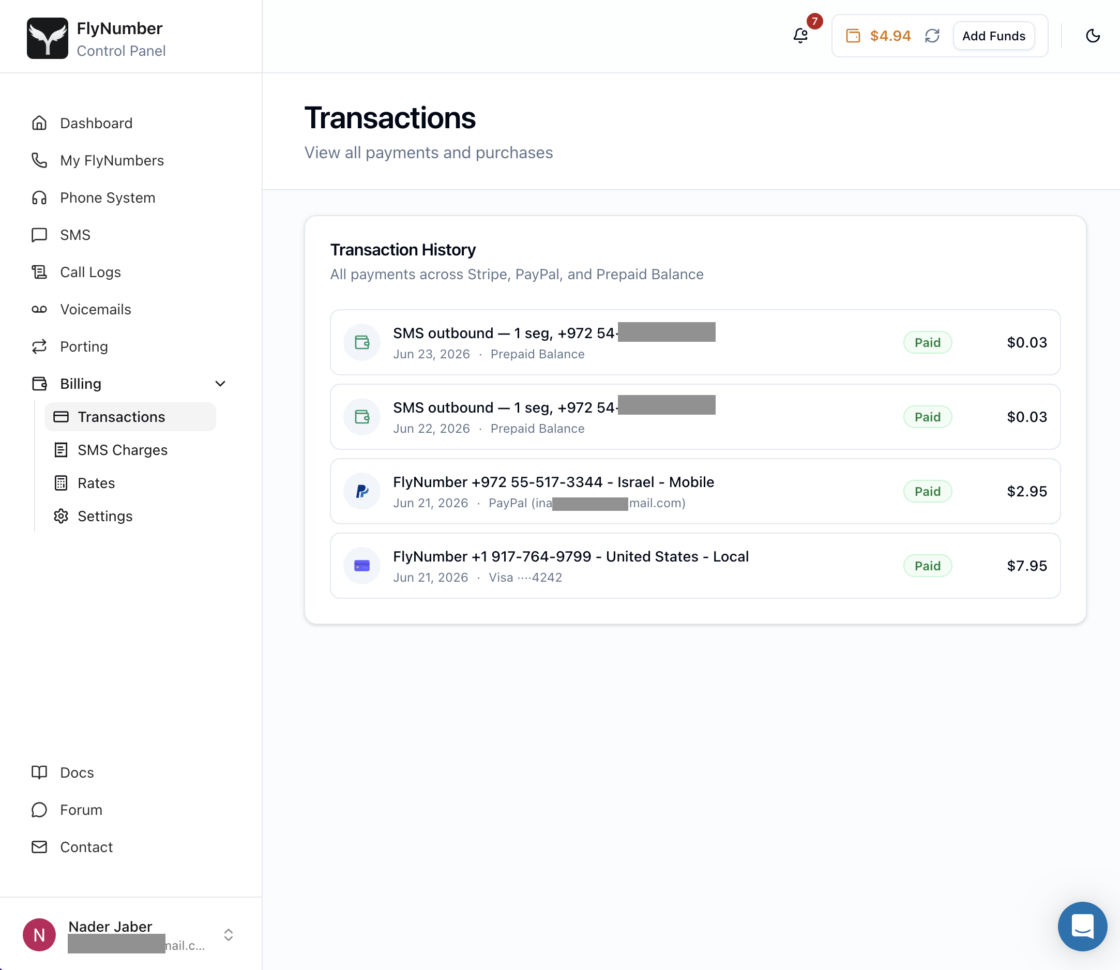Click wallet icon on Jun 23 transaction
Image resolution: width=1120 pixels, height=970 pixels.
click(x=361, y=342)
